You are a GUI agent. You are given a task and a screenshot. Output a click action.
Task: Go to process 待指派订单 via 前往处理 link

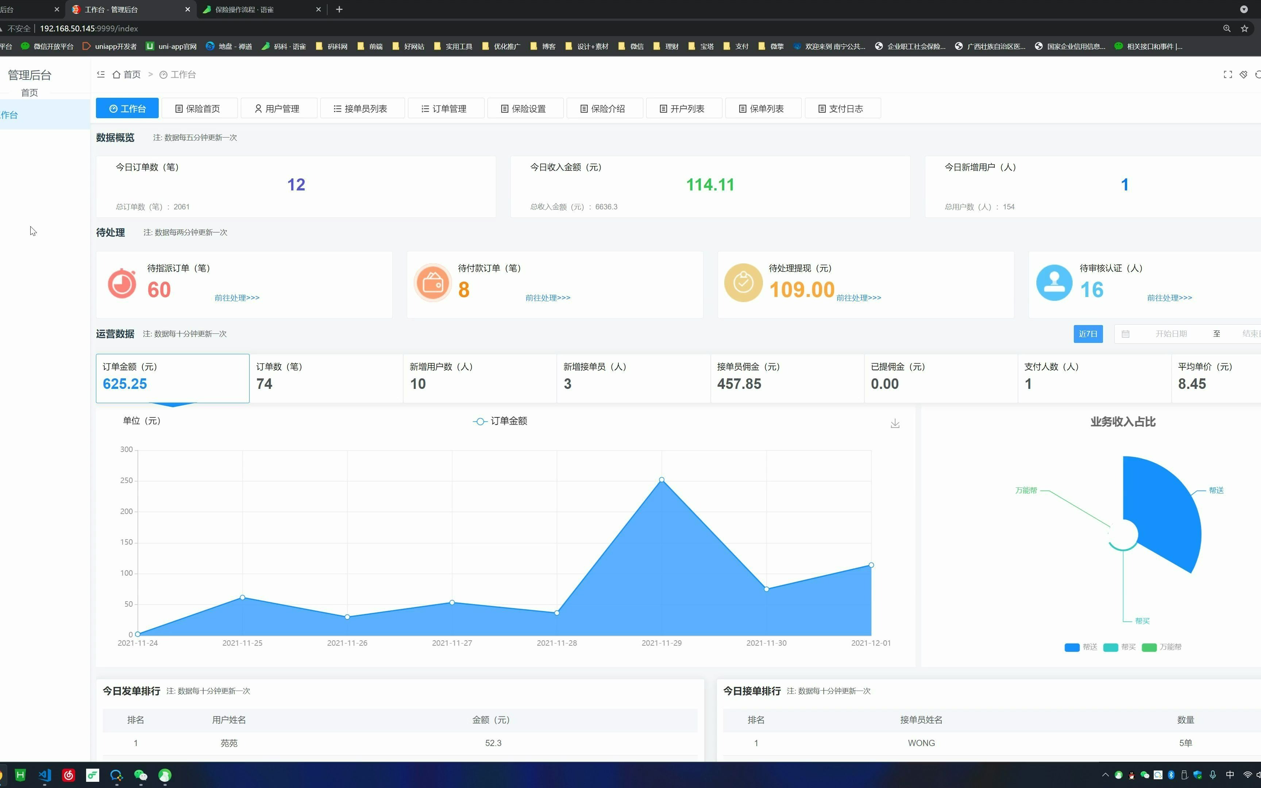coord(237,298)
